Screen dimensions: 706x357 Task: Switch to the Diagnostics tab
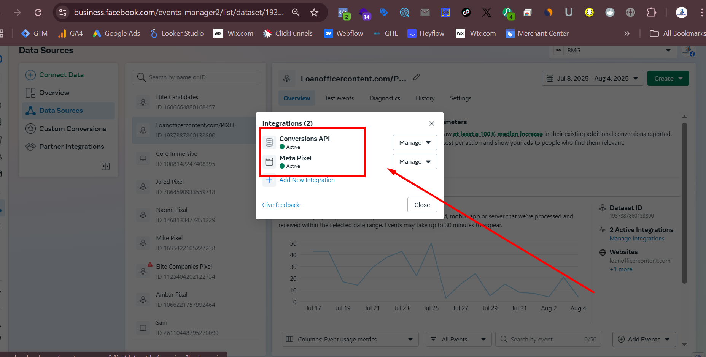click(x=385, y=98)
